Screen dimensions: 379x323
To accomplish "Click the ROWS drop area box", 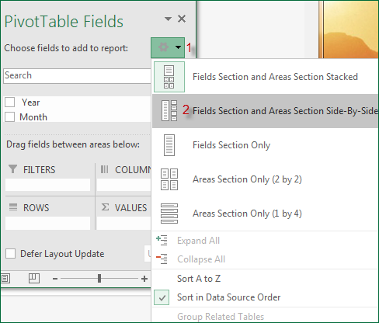I will (x=48, y=223).
